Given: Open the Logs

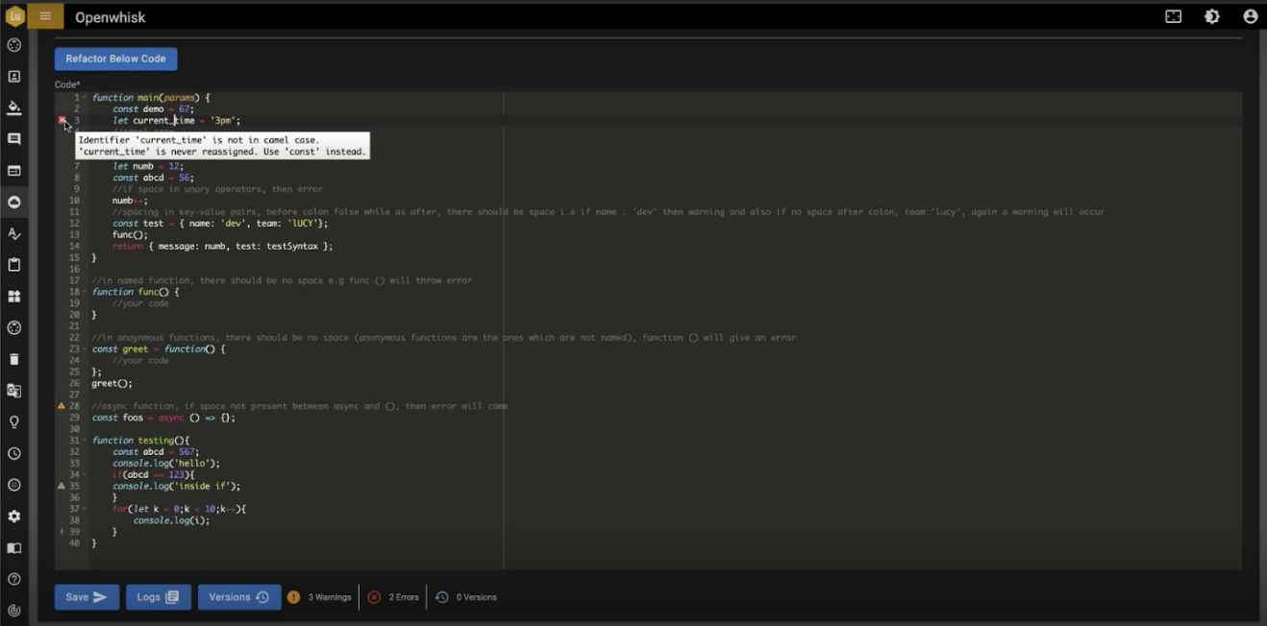Looking at the screenshot, I should coord(158,597).
